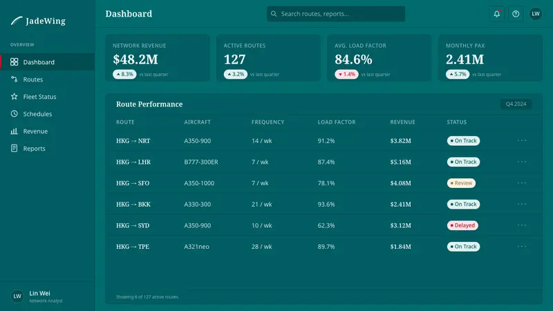This screenshot has height=311, width=553.
Task: Click Lin Wei's LW avatar in sidebar
Action: pyautogui.click(x=17, y=296)
